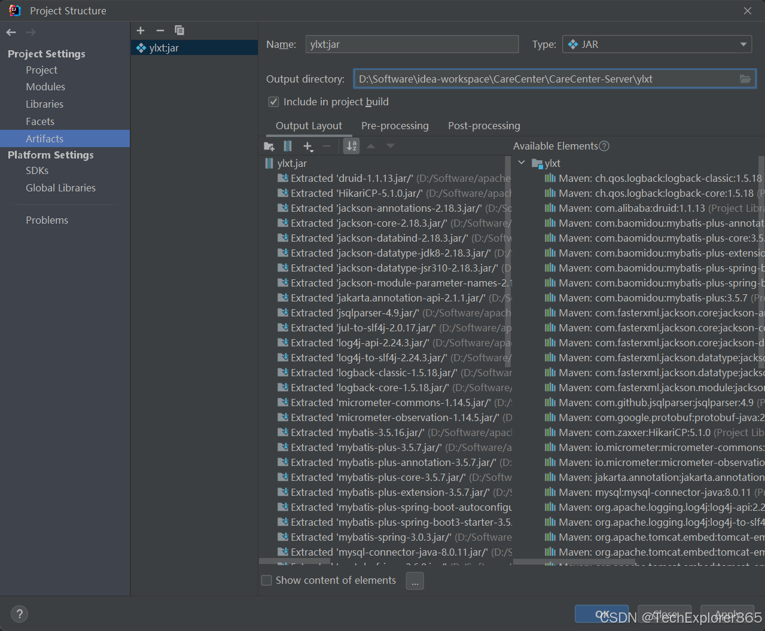The image size is (765, 631).
Task: Enable Show content of elements checkbox
Action: pos(267,580)
